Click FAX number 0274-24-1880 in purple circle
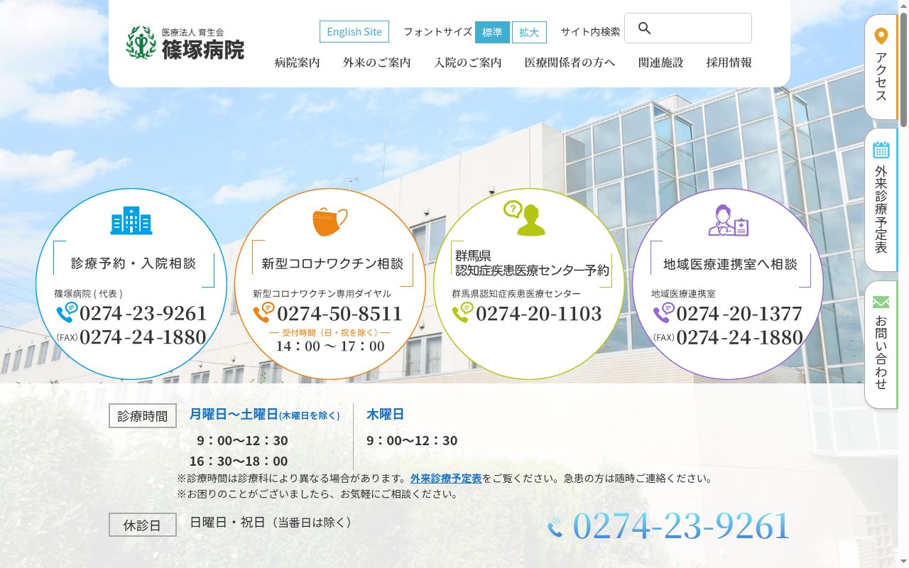This screenshot has width=909, height=568. coord(739,337)
